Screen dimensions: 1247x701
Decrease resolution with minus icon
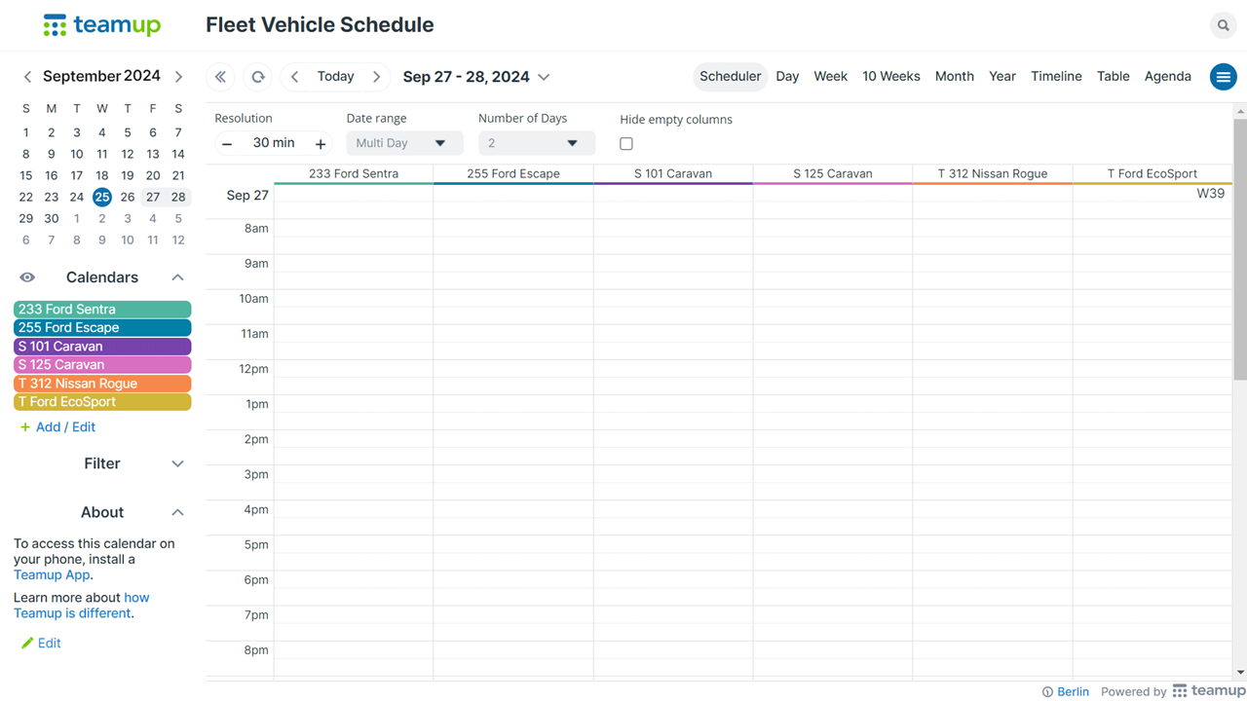[x=227, y=143]
